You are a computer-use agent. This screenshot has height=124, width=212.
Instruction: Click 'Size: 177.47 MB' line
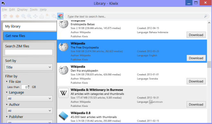tap(96, 98)
